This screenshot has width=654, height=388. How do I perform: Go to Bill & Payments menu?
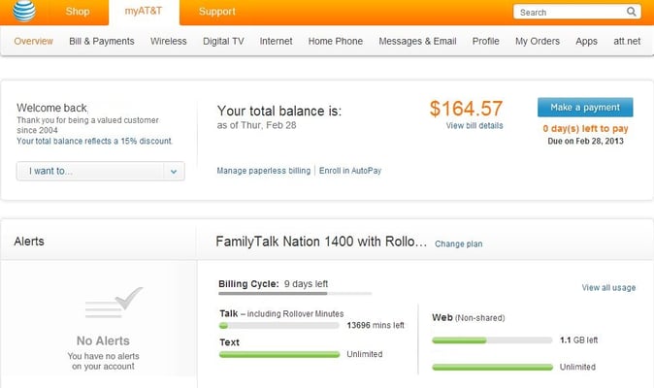click(x=102, y=42)
